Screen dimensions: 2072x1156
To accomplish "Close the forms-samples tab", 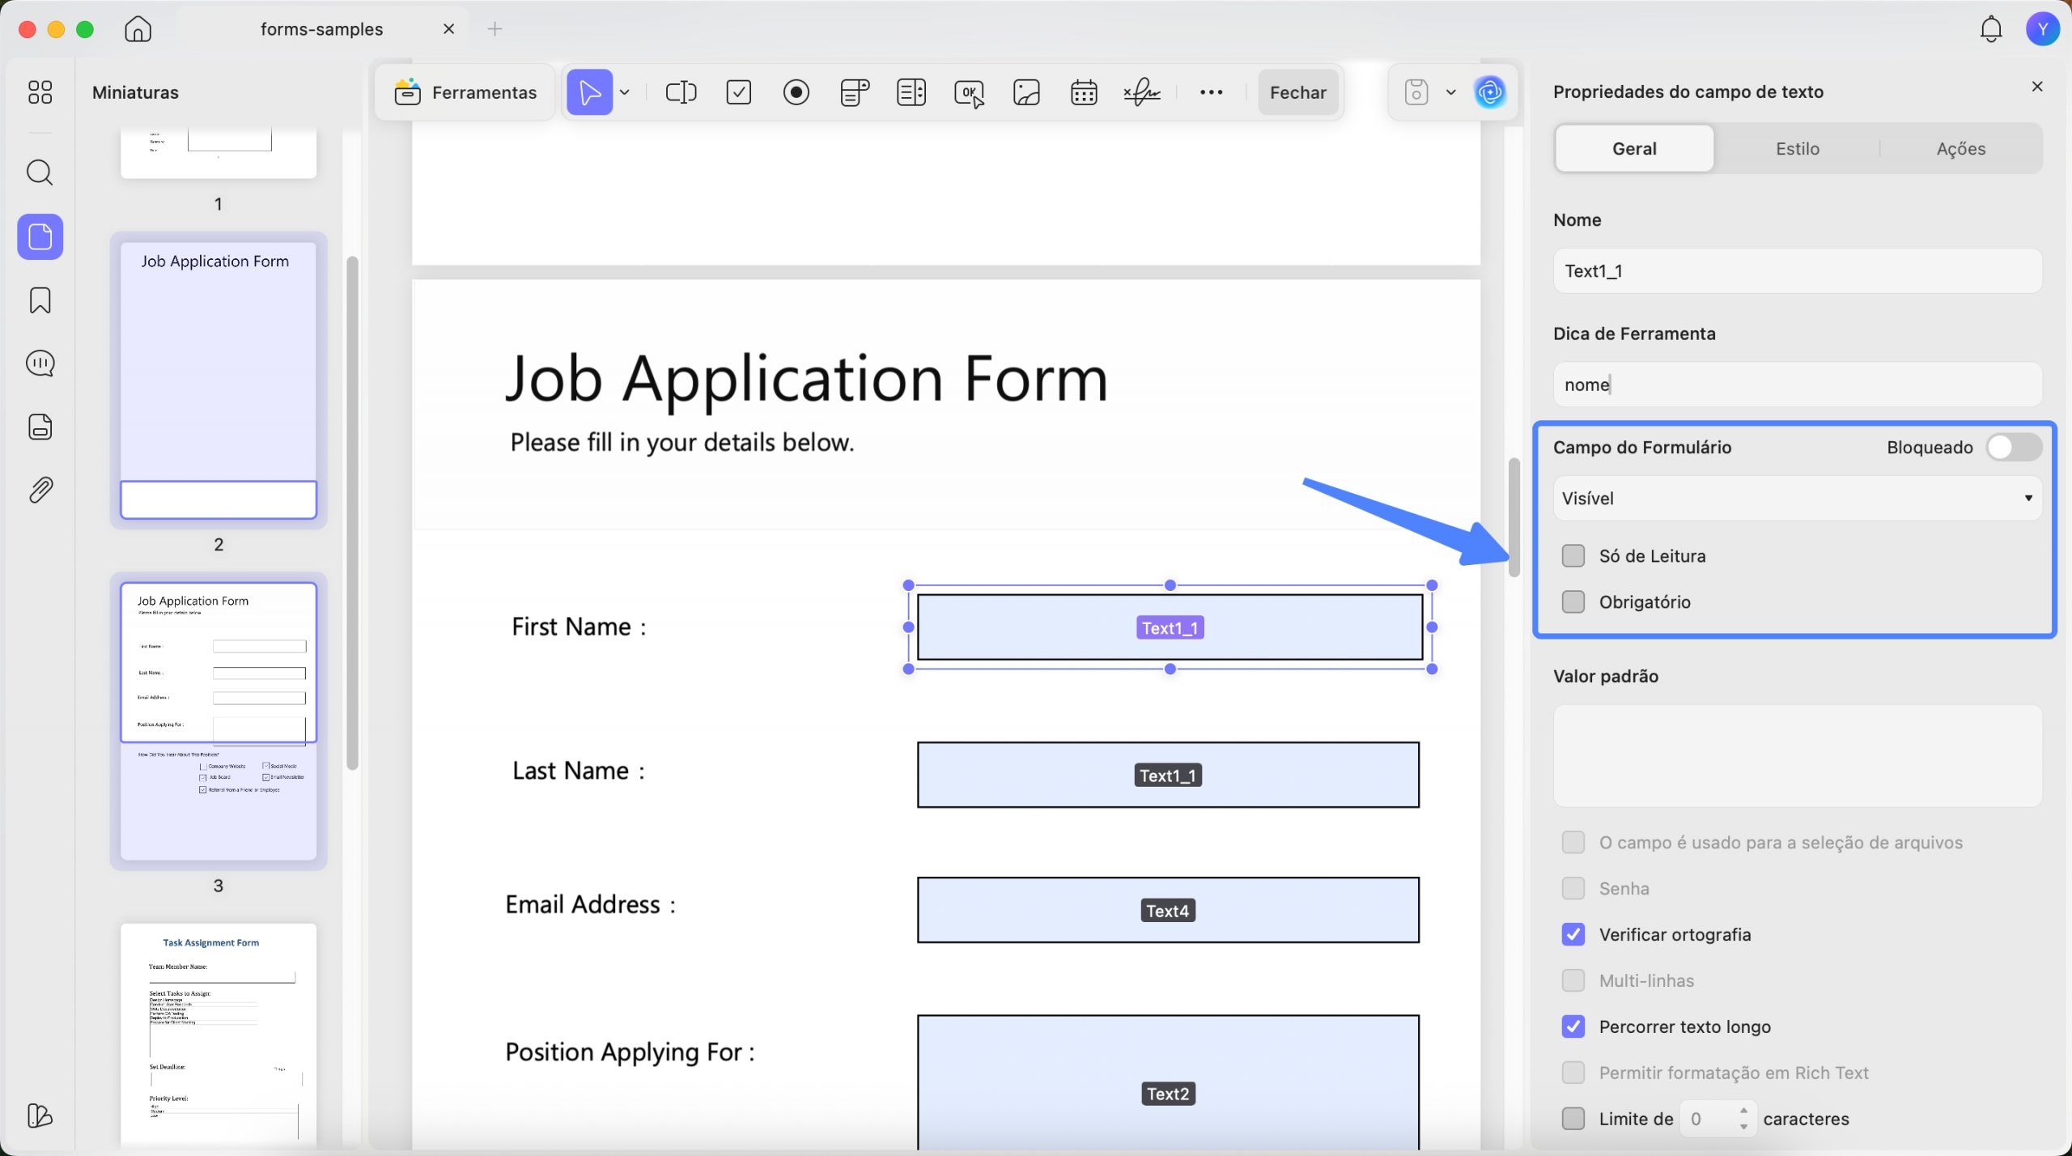I will (448, 29).
